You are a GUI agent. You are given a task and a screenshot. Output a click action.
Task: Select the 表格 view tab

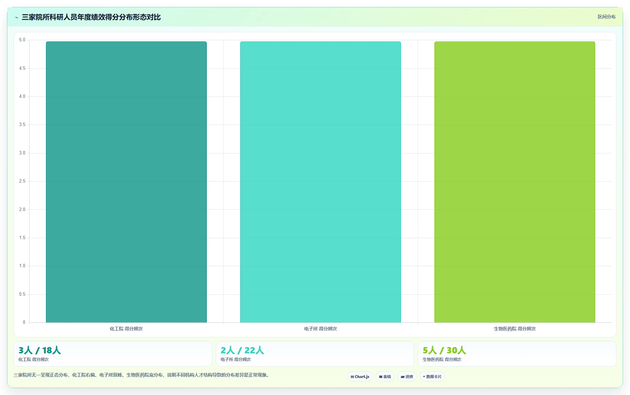pyautogui.click(x=385, y=377)
